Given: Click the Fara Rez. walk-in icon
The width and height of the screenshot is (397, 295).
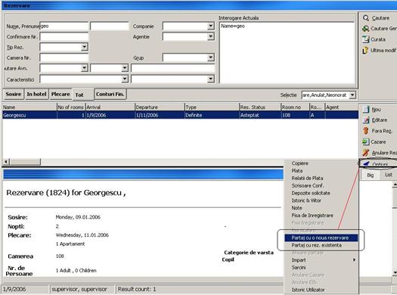Looking at the screenshot, I should [366, 131].
